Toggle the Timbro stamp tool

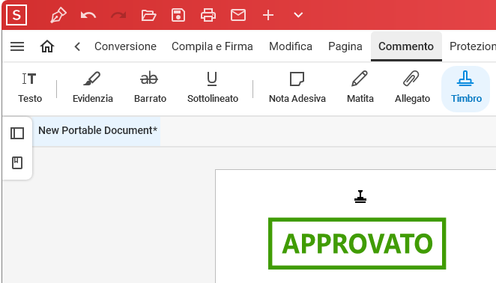coord(466,88)
